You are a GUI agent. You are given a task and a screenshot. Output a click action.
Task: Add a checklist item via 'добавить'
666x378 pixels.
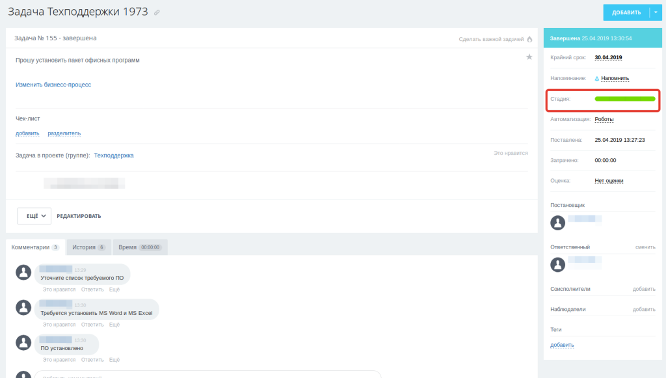[27, 133]
